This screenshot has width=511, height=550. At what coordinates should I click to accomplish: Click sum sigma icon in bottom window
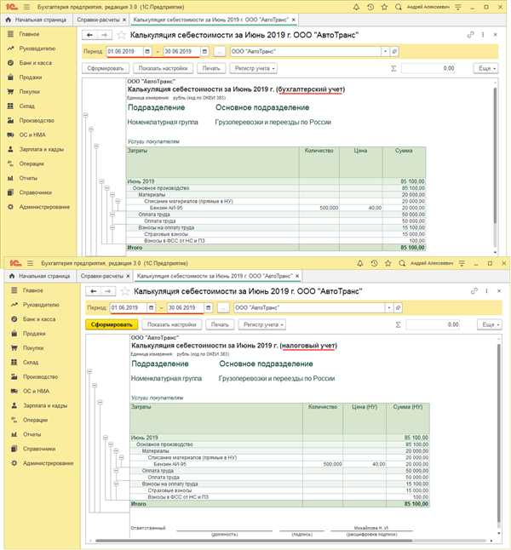click(x=398, y=324)
